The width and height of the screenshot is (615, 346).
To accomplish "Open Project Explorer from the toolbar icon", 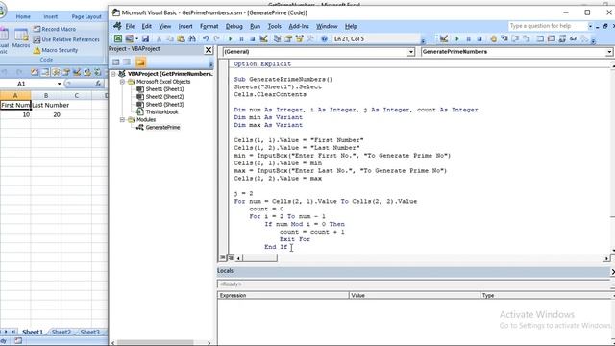I will 278,38.
